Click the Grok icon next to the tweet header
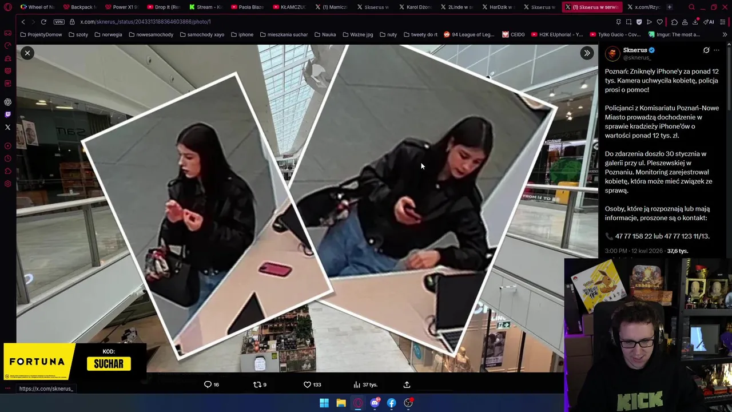Screen dimensions: 732x412 [x=706, y=50]
